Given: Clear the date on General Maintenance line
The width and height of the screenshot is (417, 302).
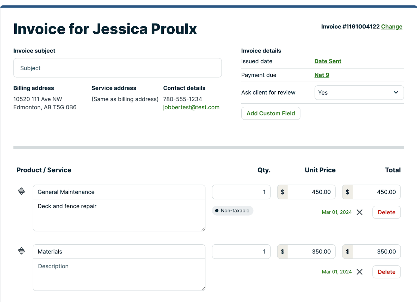Looking at the screenshot, I should click(x=360, y=212).
